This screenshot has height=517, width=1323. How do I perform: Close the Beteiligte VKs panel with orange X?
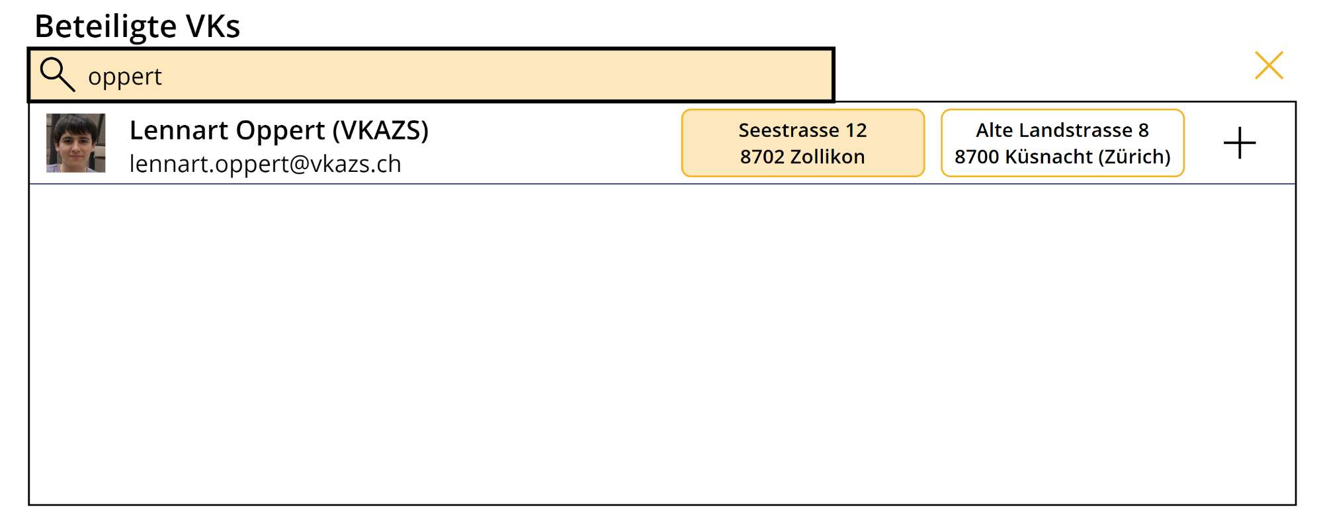1269,65
